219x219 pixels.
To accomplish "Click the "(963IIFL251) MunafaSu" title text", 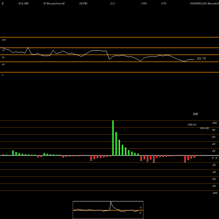I will (204, 4).
